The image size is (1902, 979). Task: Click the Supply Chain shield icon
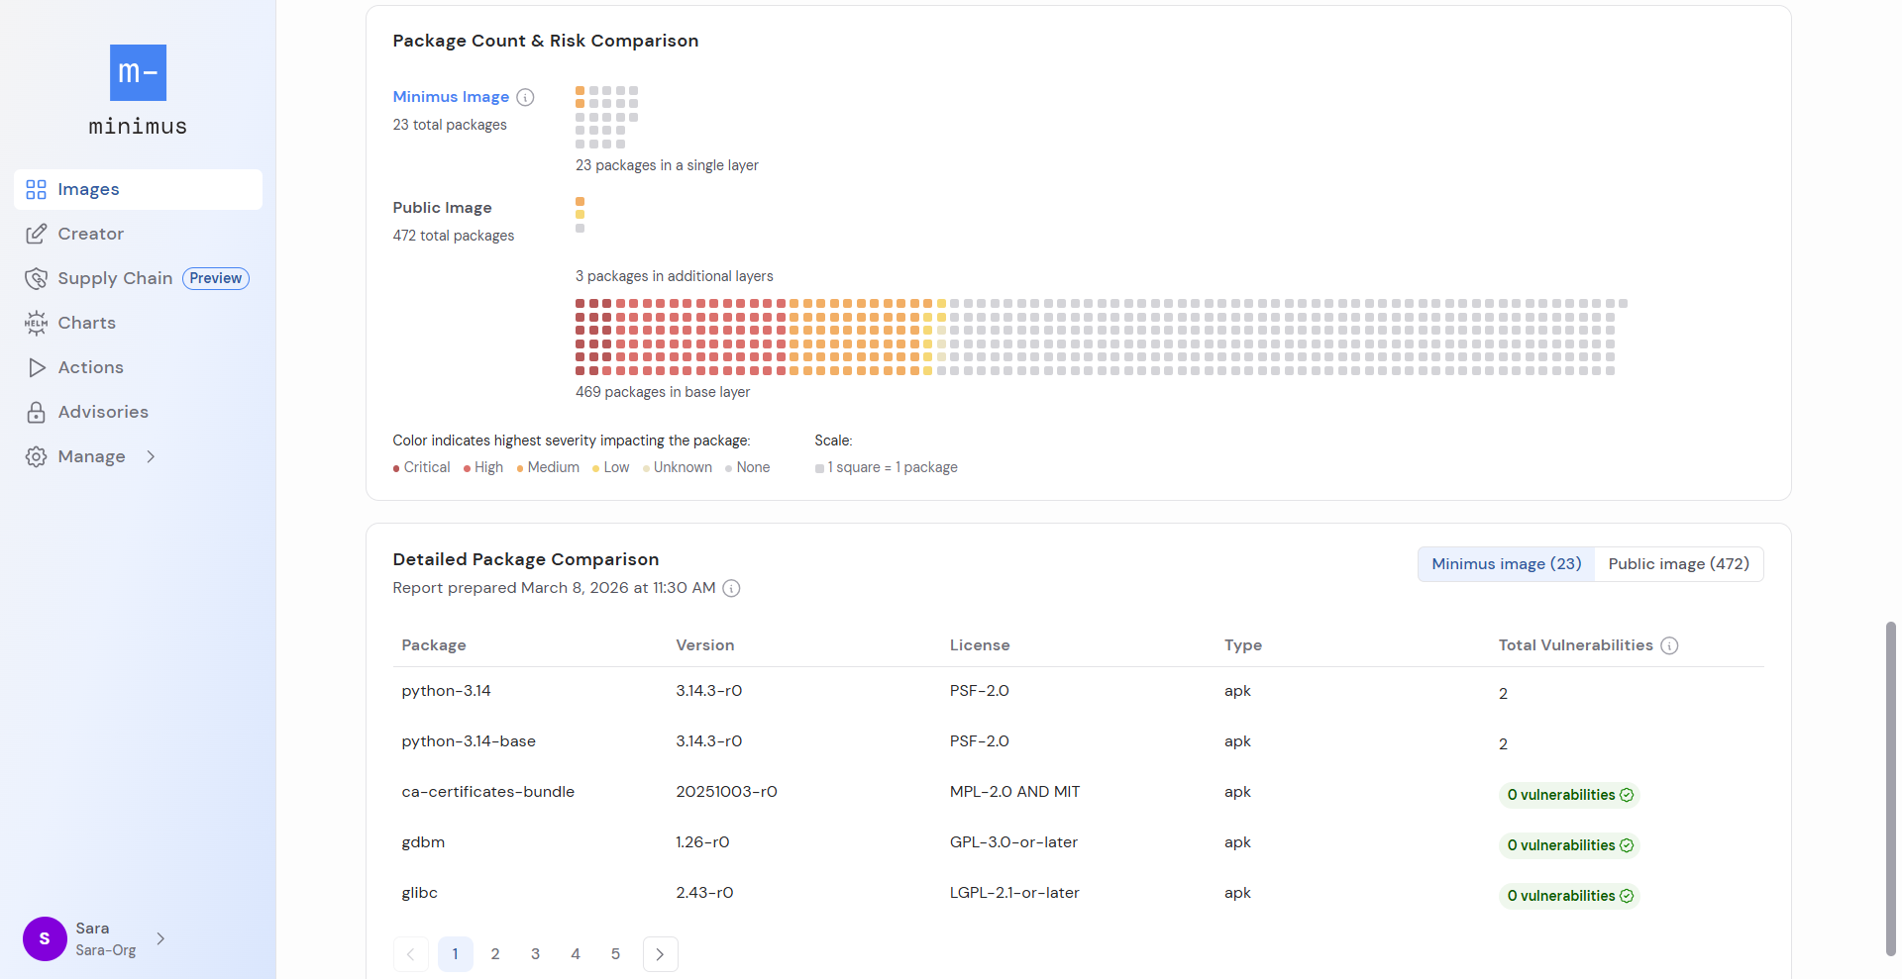click(x=37, y=278)
